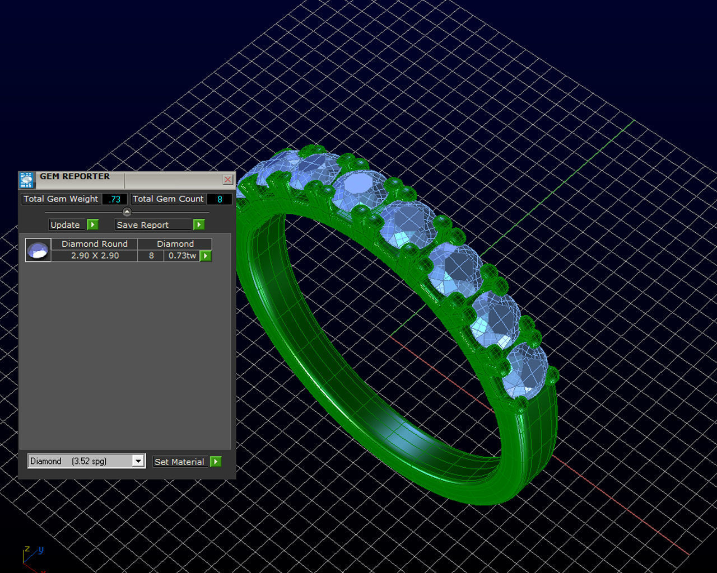Click the 'Total Gem Count' label
Viewport: 717px width, 573px height.
pos(169,199)
